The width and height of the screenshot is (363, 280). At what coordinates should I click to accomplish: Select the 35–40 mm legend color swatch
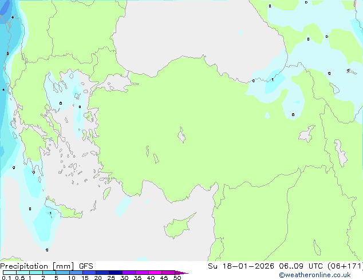pyautogui.click(x=142, y=273)
